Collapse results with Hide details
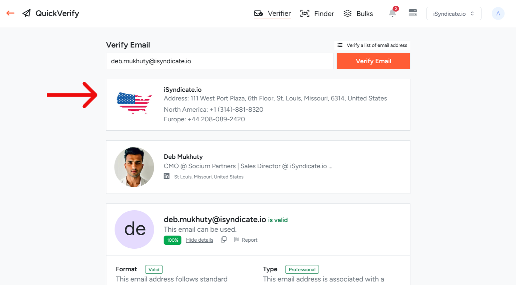 [x=199, y=240]
